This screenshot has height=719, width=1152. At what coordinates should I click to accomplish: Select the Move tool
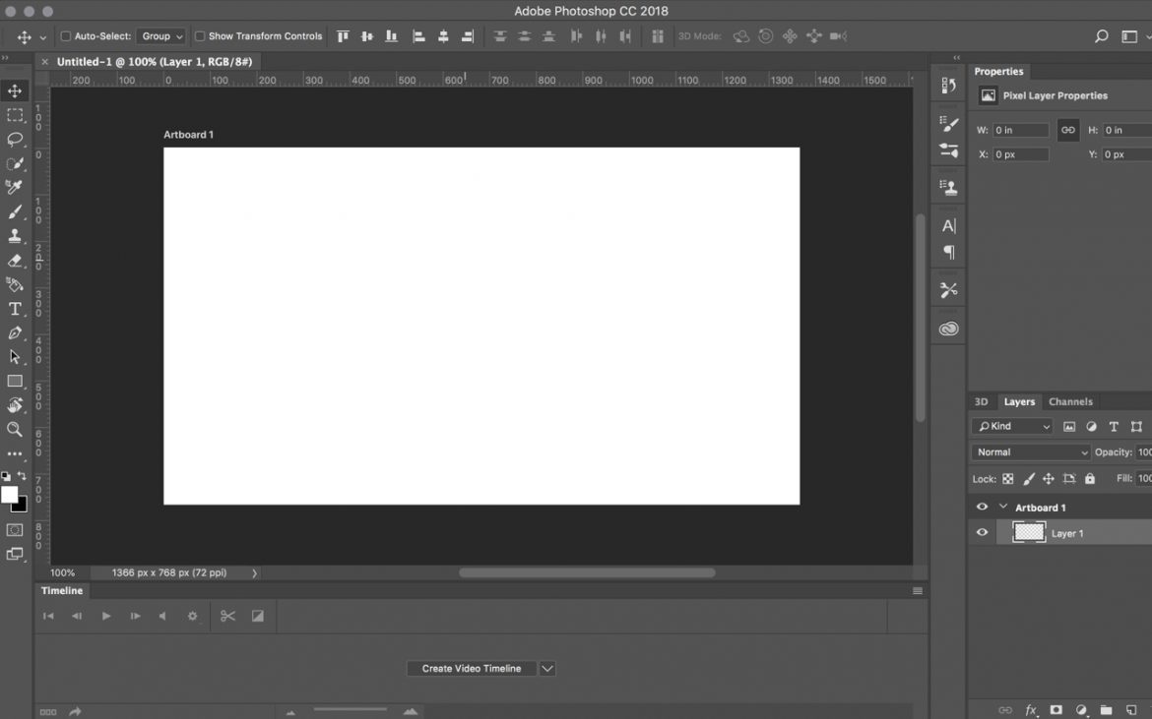point(15,90)
